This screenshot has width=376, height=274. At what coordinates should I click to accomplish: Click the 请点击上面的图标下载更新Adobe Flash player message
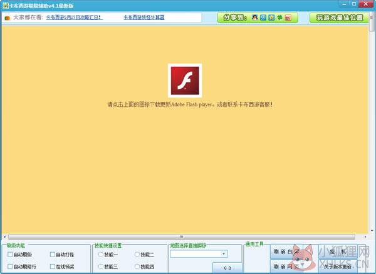click(190, 104)
